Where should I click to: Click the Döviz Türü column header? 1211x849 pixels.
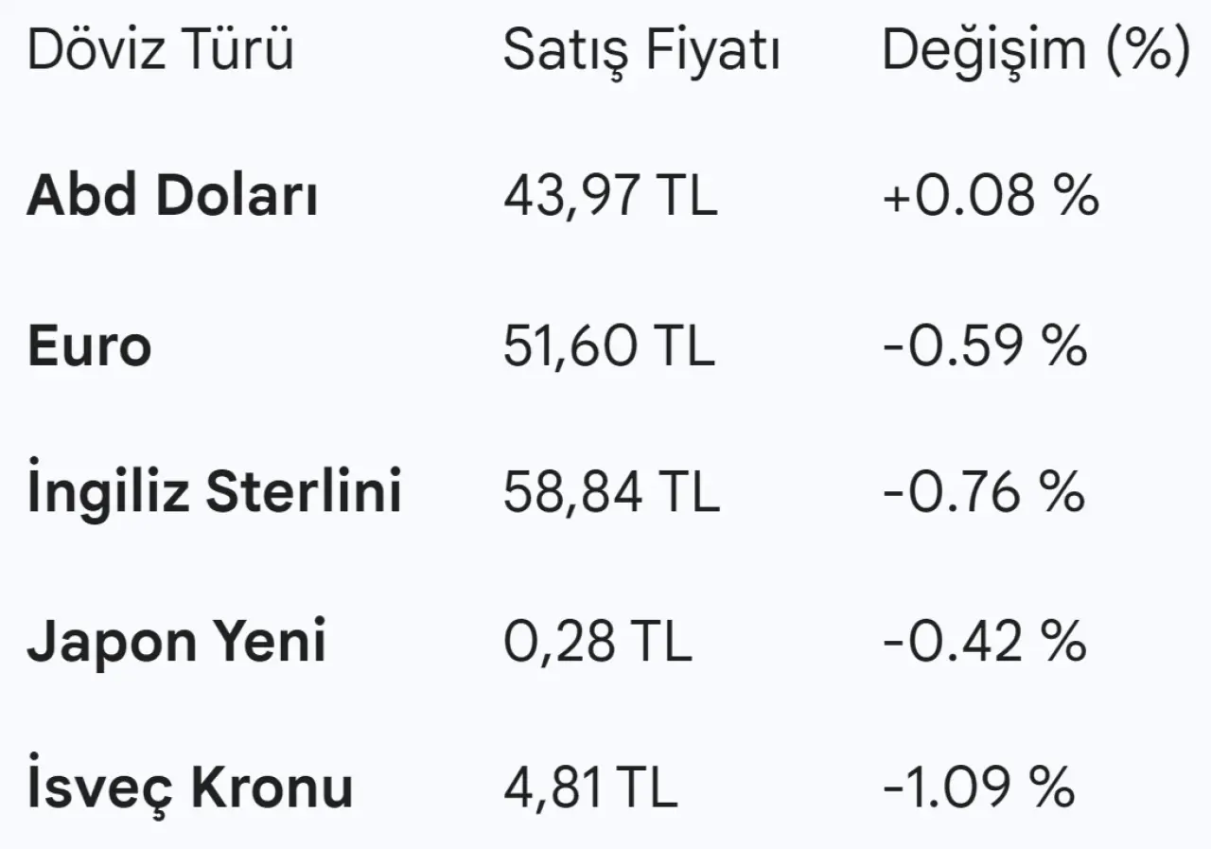(160, 50)
